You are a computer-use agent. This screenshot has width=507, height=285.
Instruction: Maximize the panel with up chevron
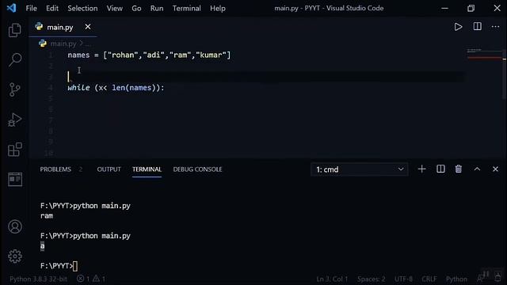[477, 169]
